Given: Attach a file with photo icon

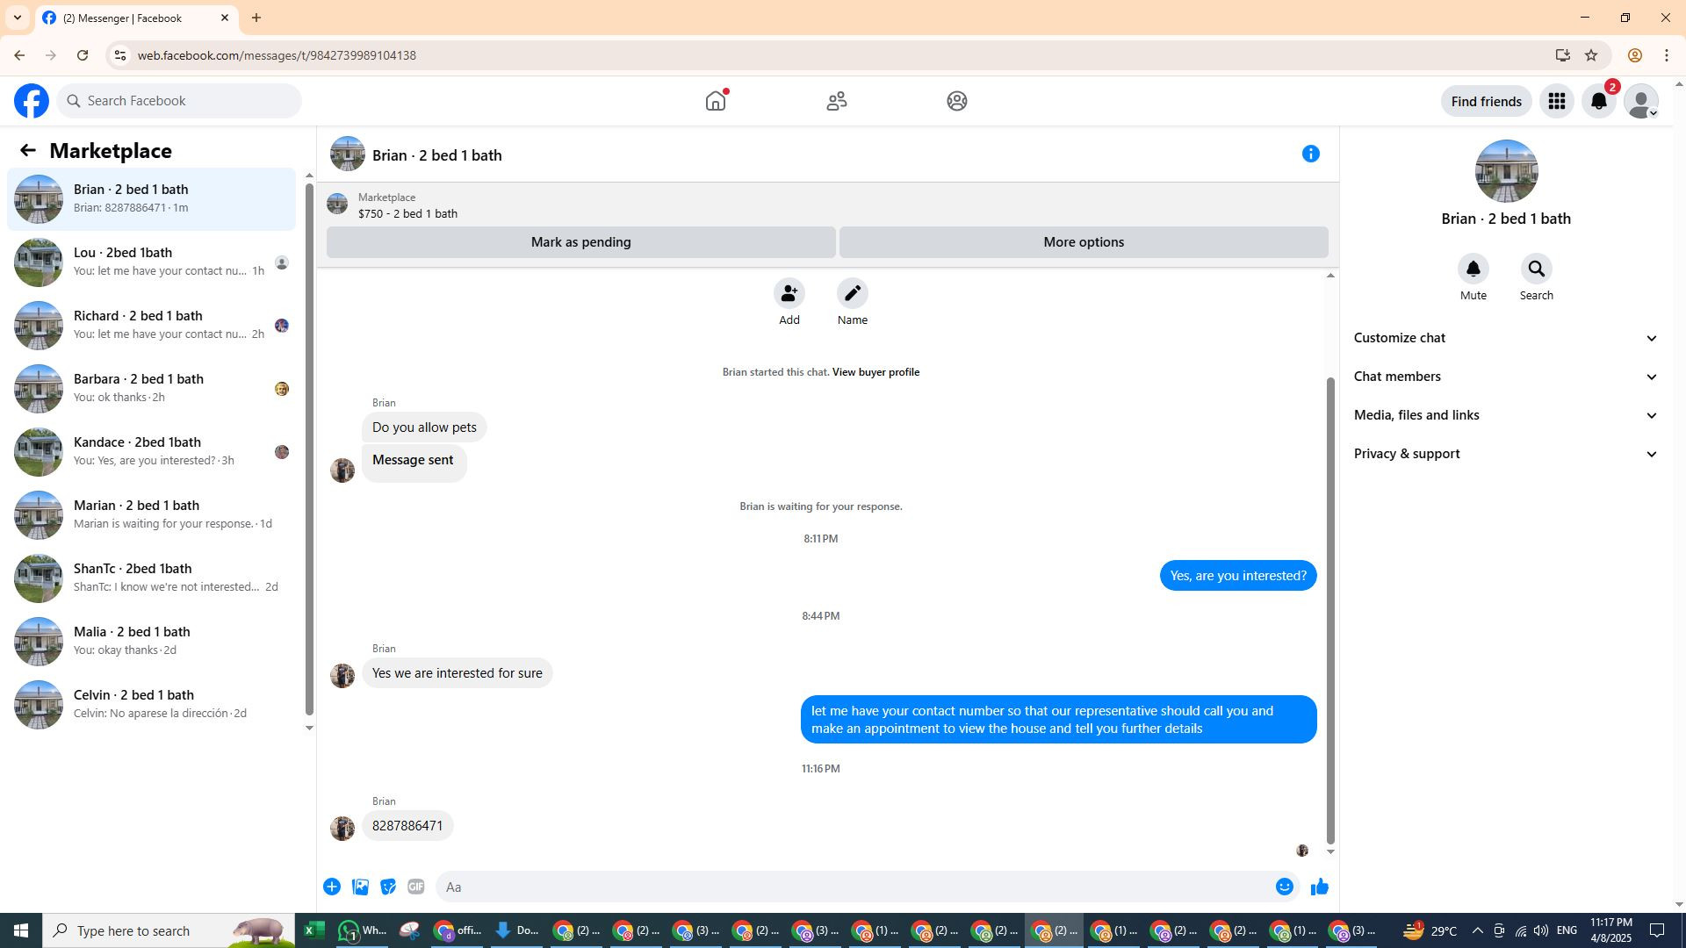Looking at the screenshot, I should [x=360, y=887].
